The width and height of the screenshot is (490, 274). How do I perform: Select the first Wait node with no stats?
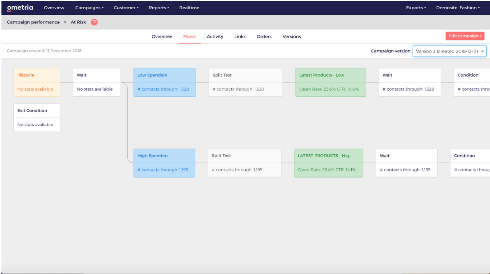[x=97, y=82]
